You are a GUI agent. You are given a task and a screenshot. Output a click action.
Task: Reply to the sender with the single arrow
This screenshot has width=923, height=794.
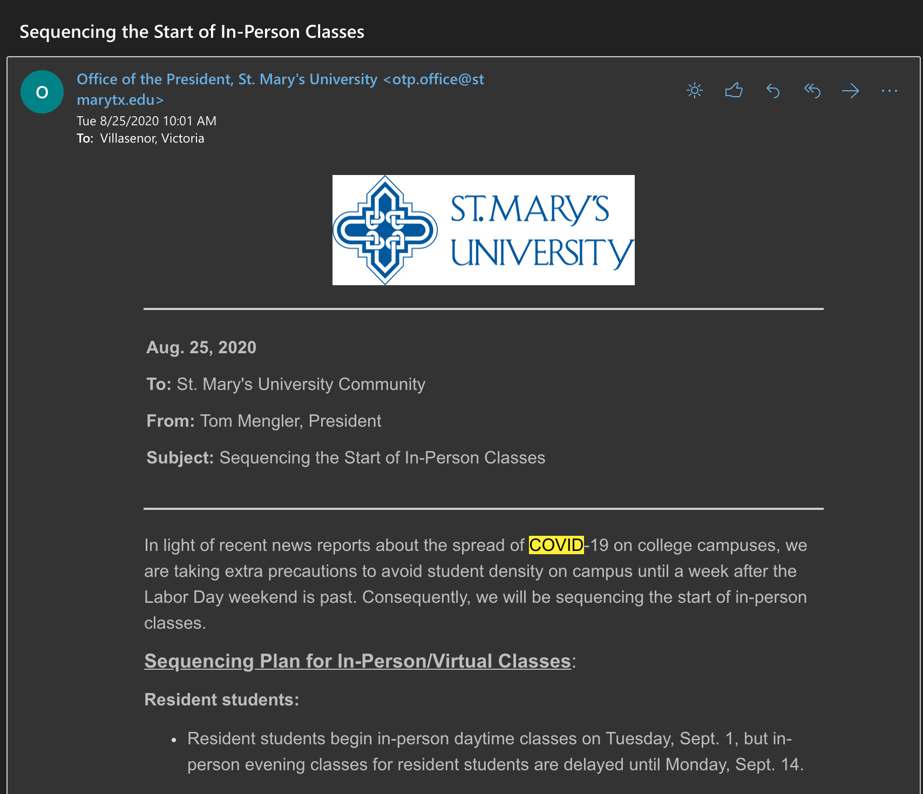773,91
